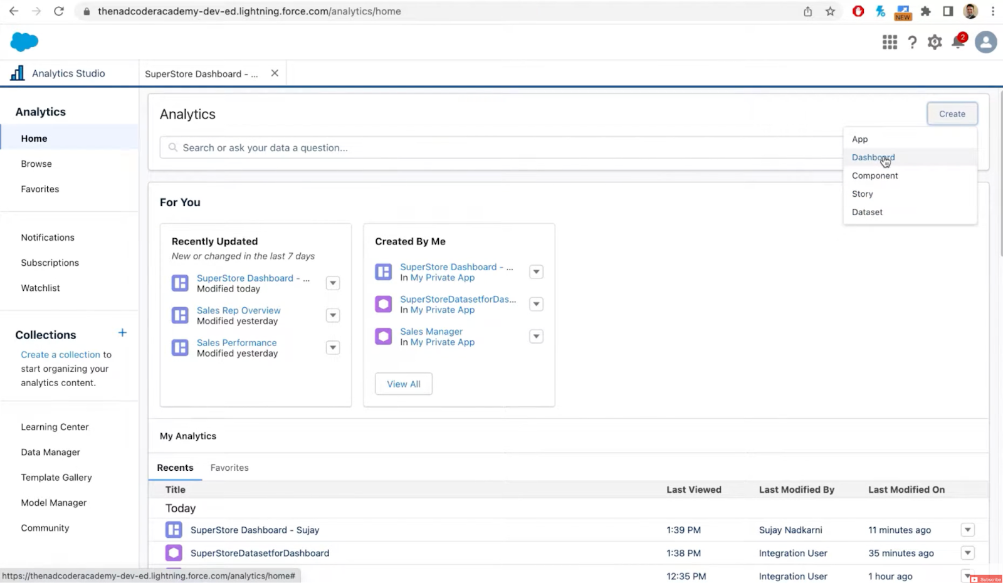Select Dashboard from the Create menu
Image resolution: width=1003 pixels, height=583 pixels.
(873, 157)
